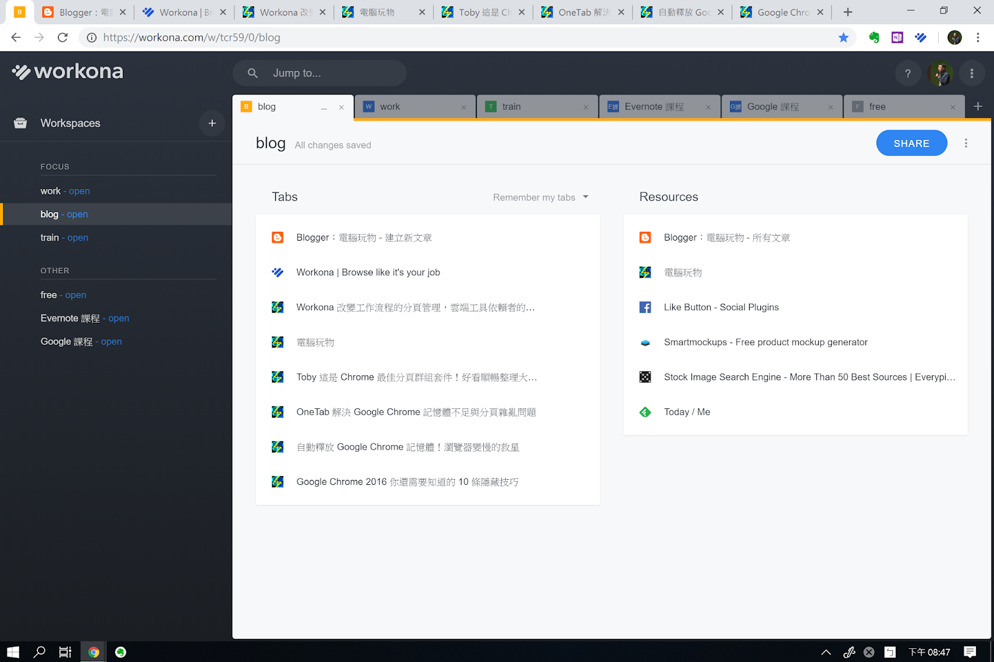Open blog workspace options three-dot menu
The height and width of the screenshot is (662, 994).
(x=965, y=144)
